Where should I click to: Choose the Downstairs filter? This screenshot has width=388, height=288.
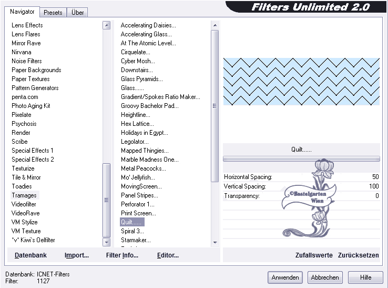coord(137,70)
